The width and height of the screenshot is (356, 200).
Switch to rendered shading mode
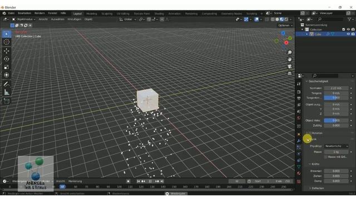point(286,19)
